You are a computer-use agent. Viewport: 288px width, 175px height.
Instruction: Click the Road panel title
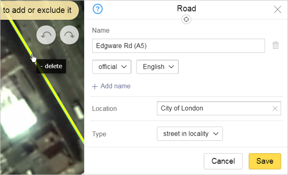[186, 8]
